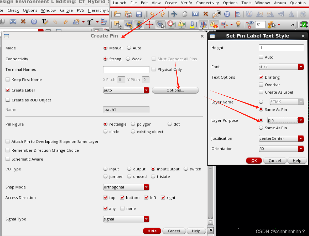Screen dimensions: 309x236
Task: Click the blue info icon in the left toolbar
Action: coord(34,22)
